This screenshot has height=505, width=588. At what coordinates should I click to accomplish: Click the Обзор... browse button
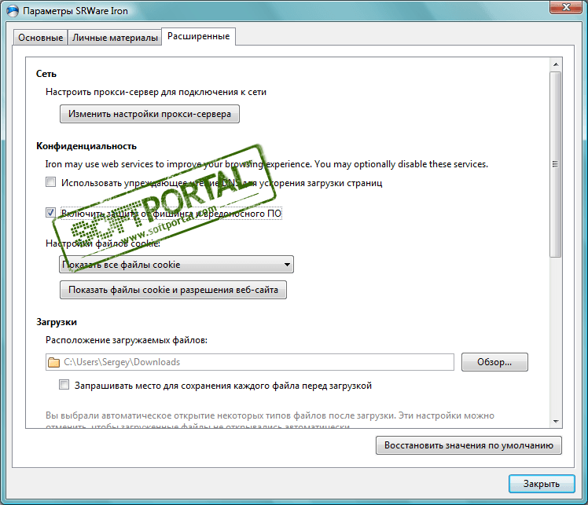(494, 362)
